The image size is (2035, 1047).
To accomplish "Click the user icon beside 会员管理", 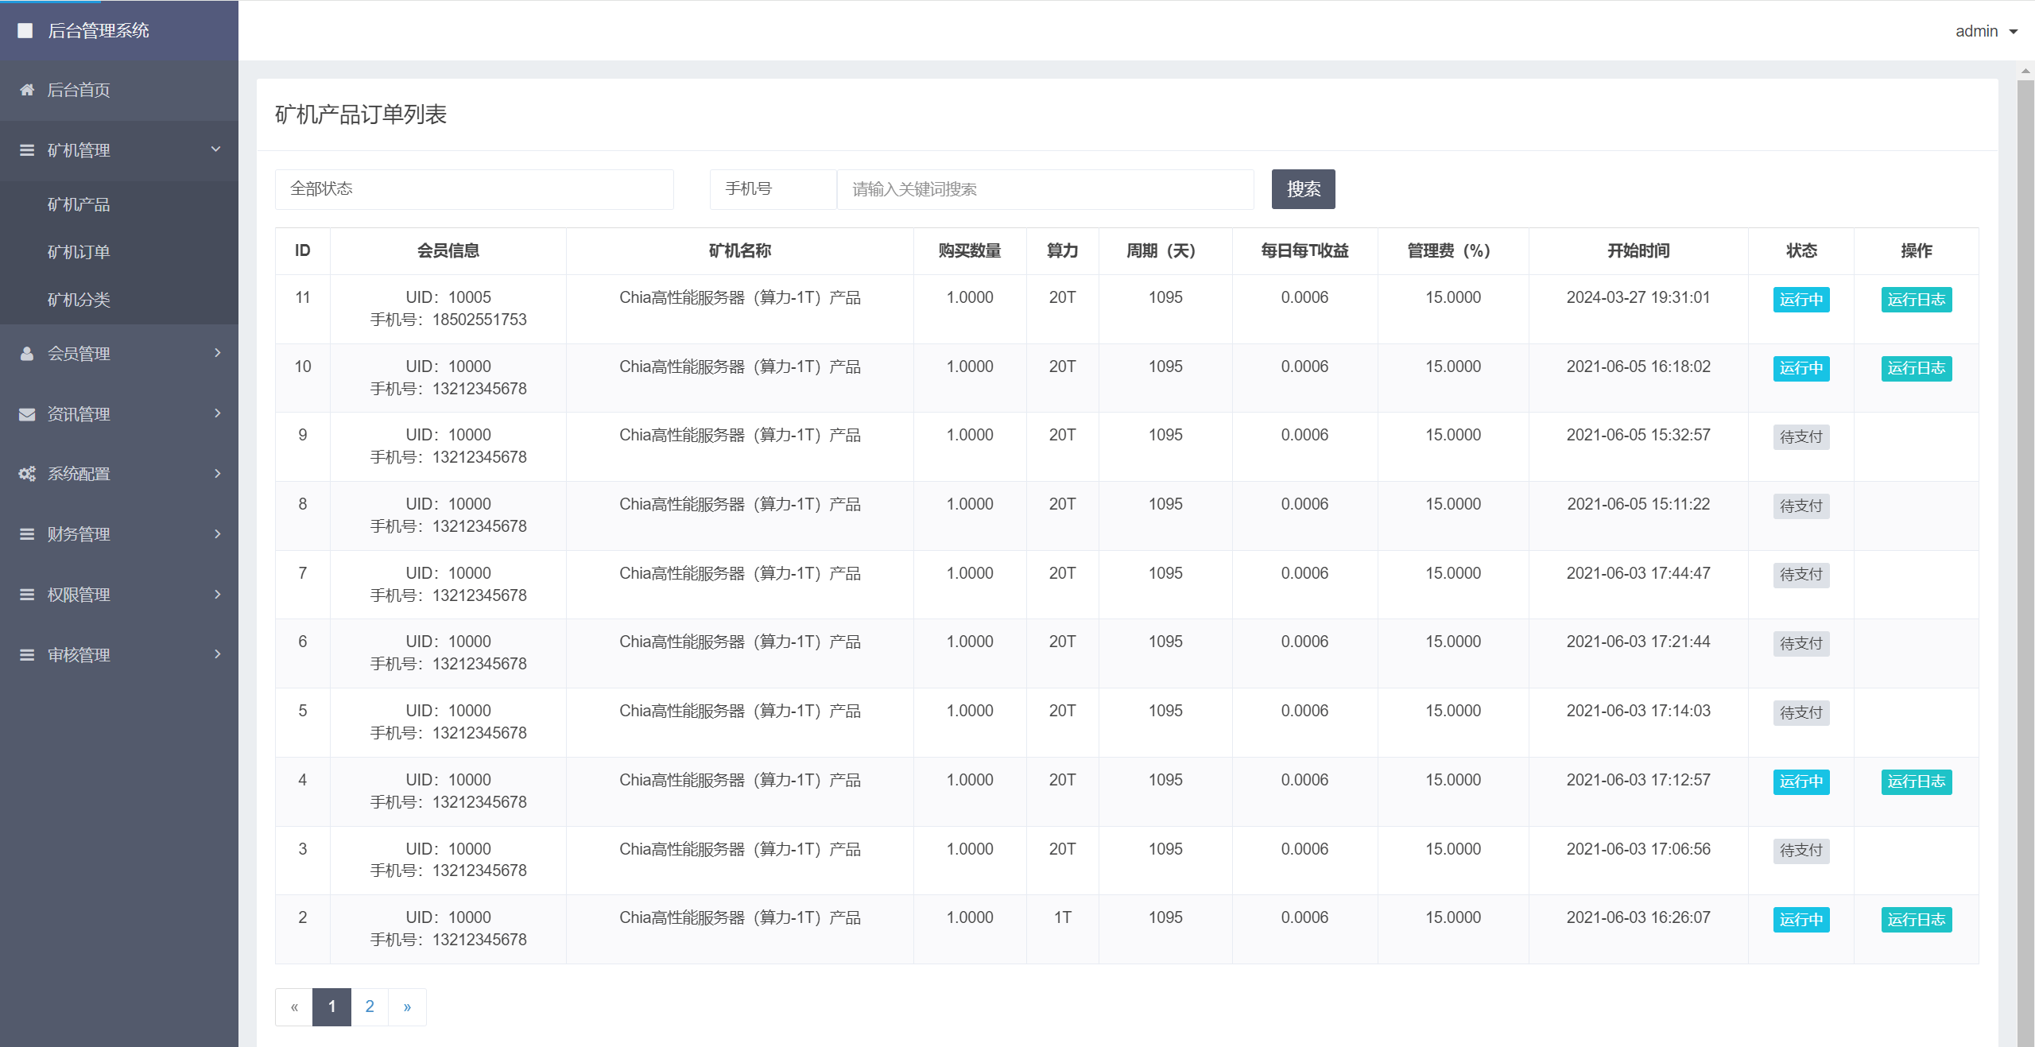I will click(27, 354).
